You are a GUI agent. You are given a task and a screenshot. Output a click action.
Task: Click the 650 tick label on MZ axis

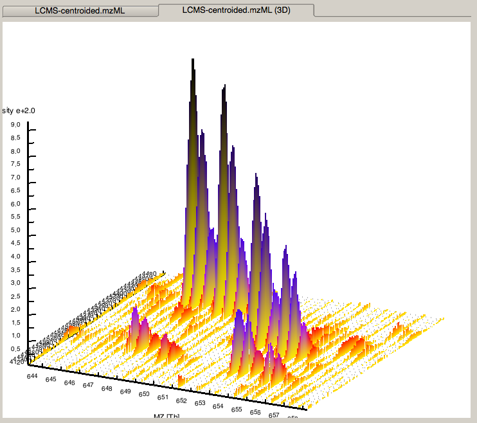tap(144, 394)
